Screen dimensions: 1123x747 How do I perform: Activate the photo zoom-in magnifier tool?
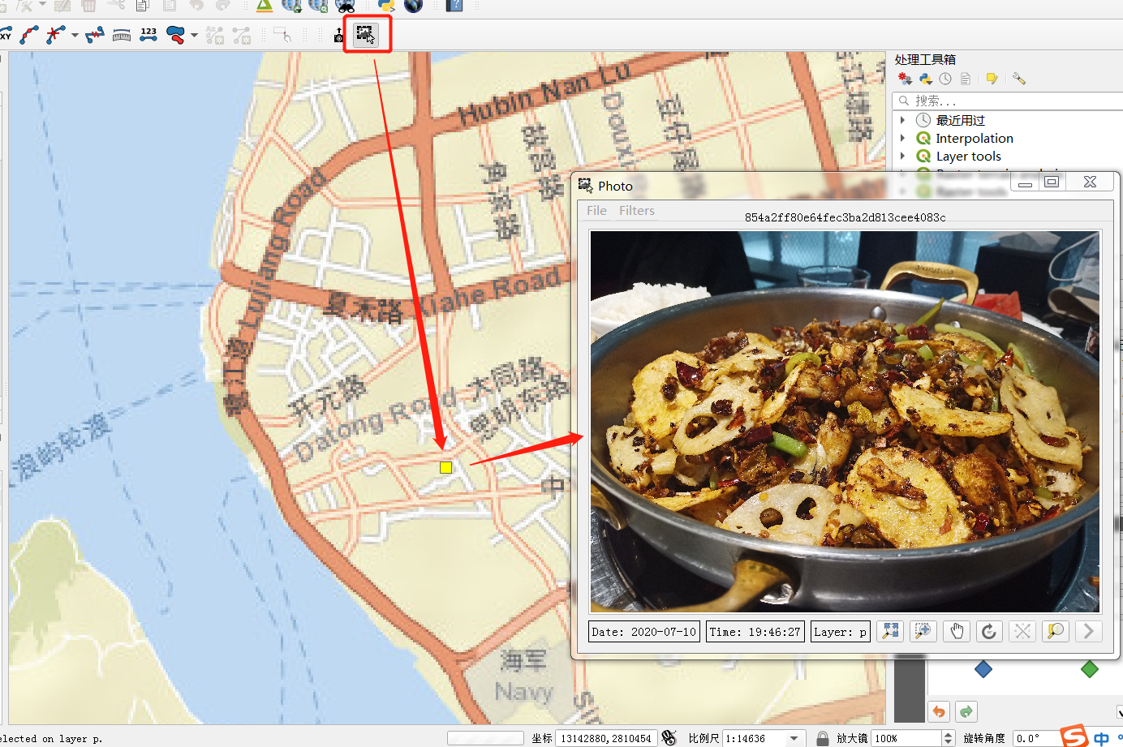coord(923,631)
